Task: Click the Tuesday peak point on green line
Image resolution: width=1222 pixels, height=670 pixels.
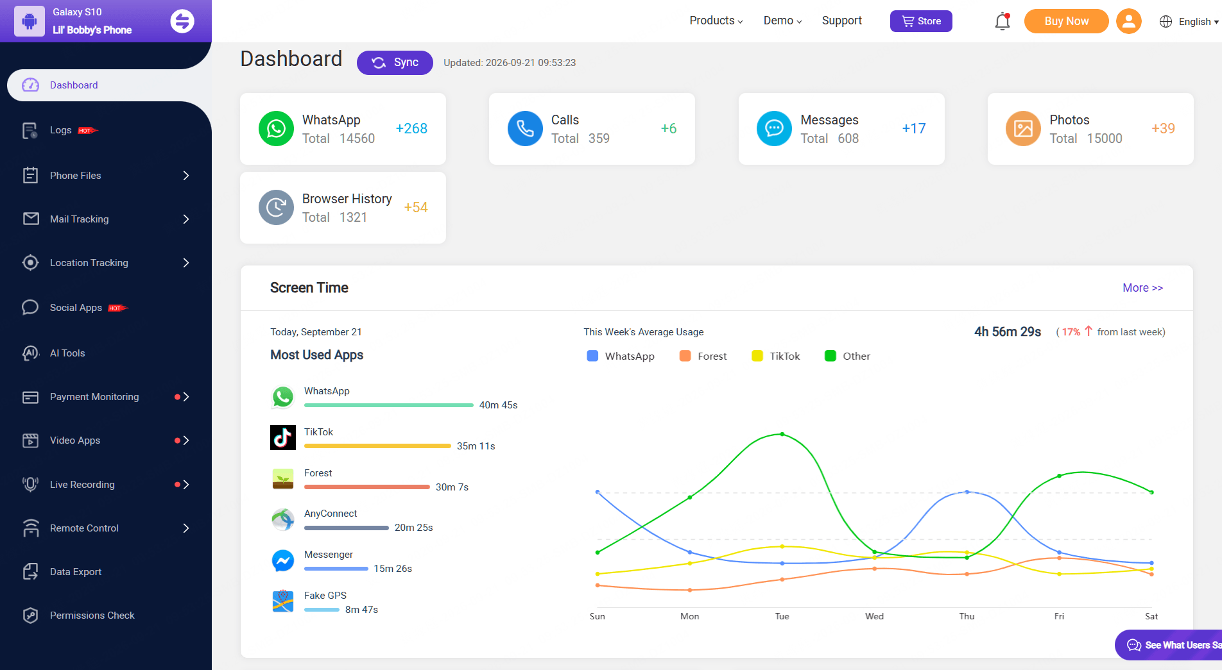Action: pos(782,434)
